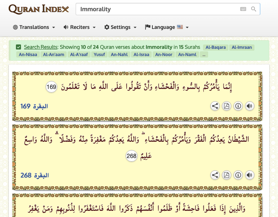Screen dimensions: 278x217
Task: Listen to verse 268 audio
Action: click(x=249, y=175)
